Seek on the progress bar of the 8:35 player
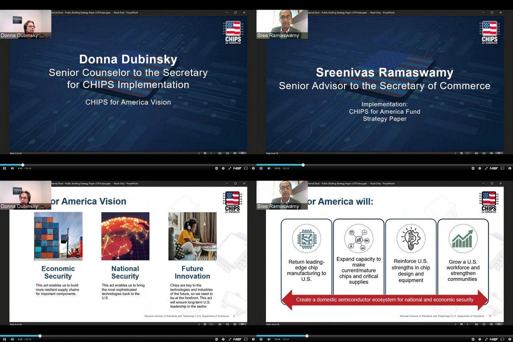Screen dimensions: 513x342 [128, 336]
